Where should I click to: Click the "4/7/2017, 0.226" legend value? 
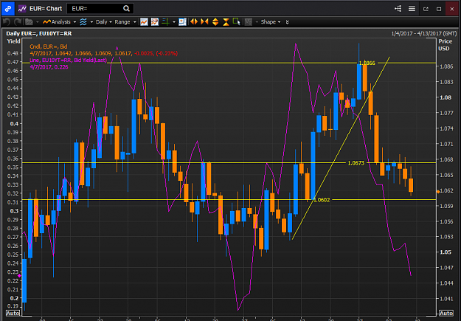[49, 67]
